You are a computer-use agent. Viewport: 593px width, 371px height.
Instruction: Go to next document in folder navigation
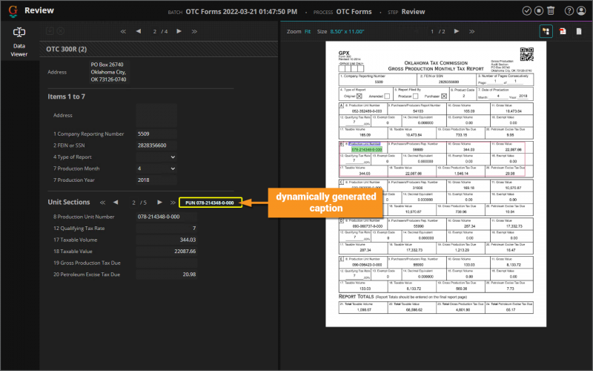point(179,32)
